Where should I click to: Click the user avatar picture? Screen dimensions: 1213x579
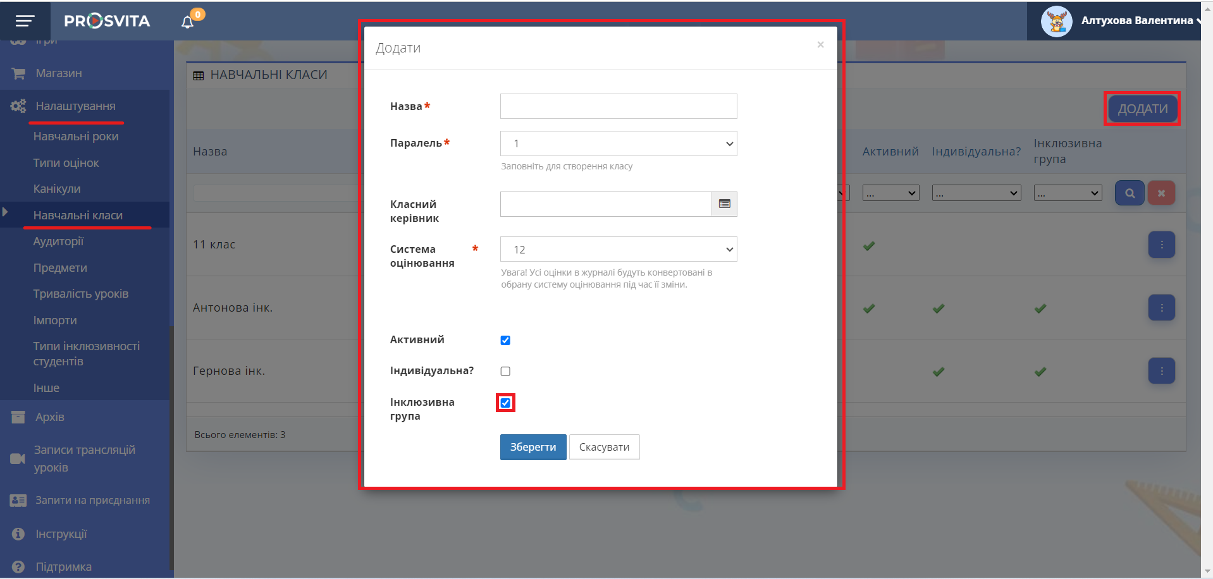tap(1056, 21)
